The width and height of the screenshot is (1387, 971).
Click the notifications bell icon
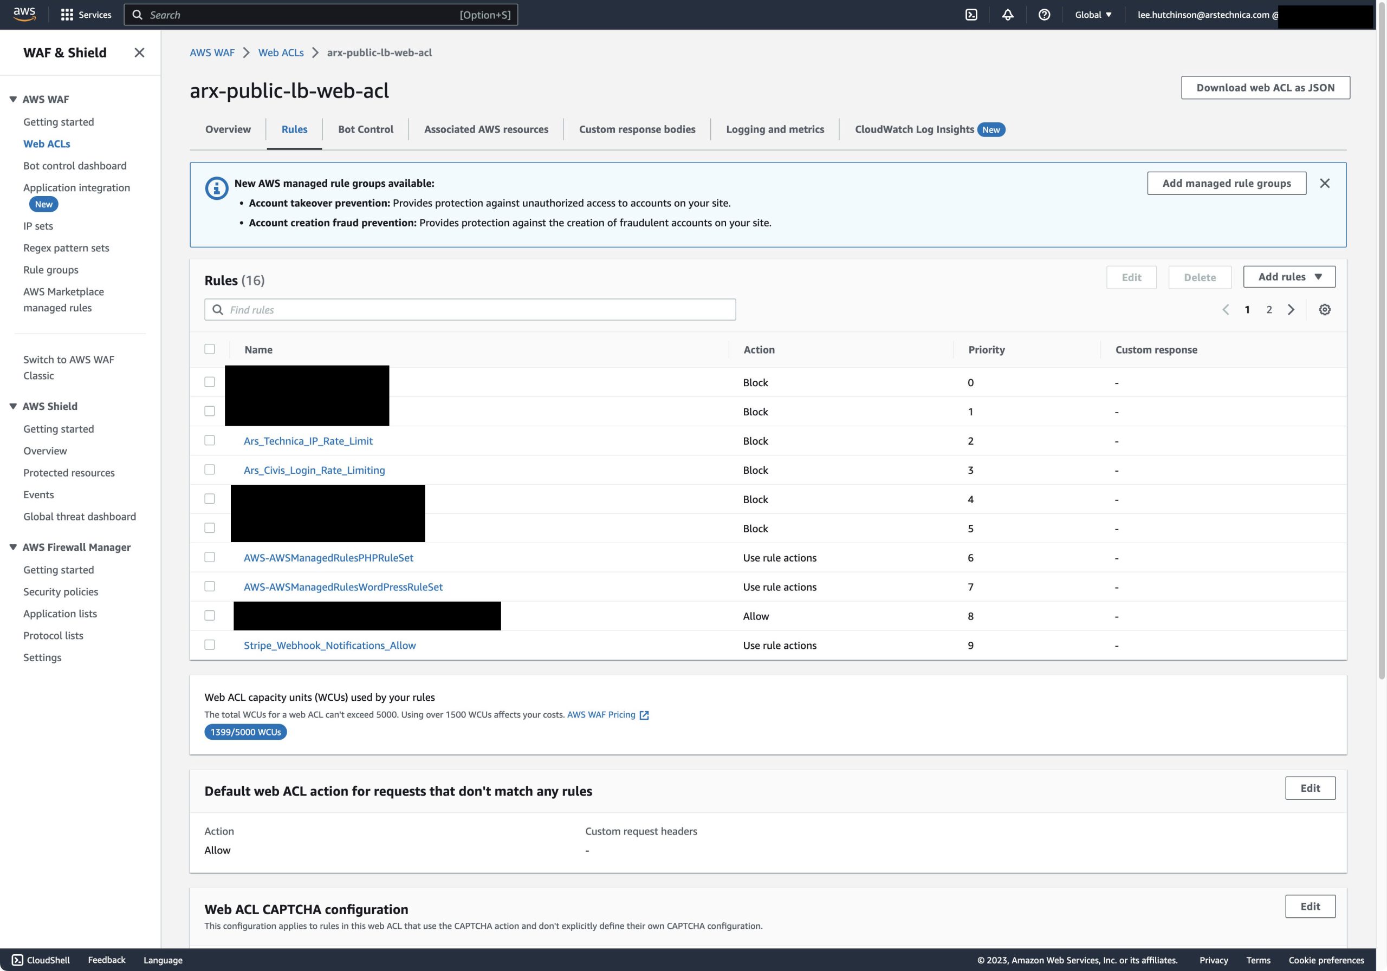click(x=1007, y=15)
